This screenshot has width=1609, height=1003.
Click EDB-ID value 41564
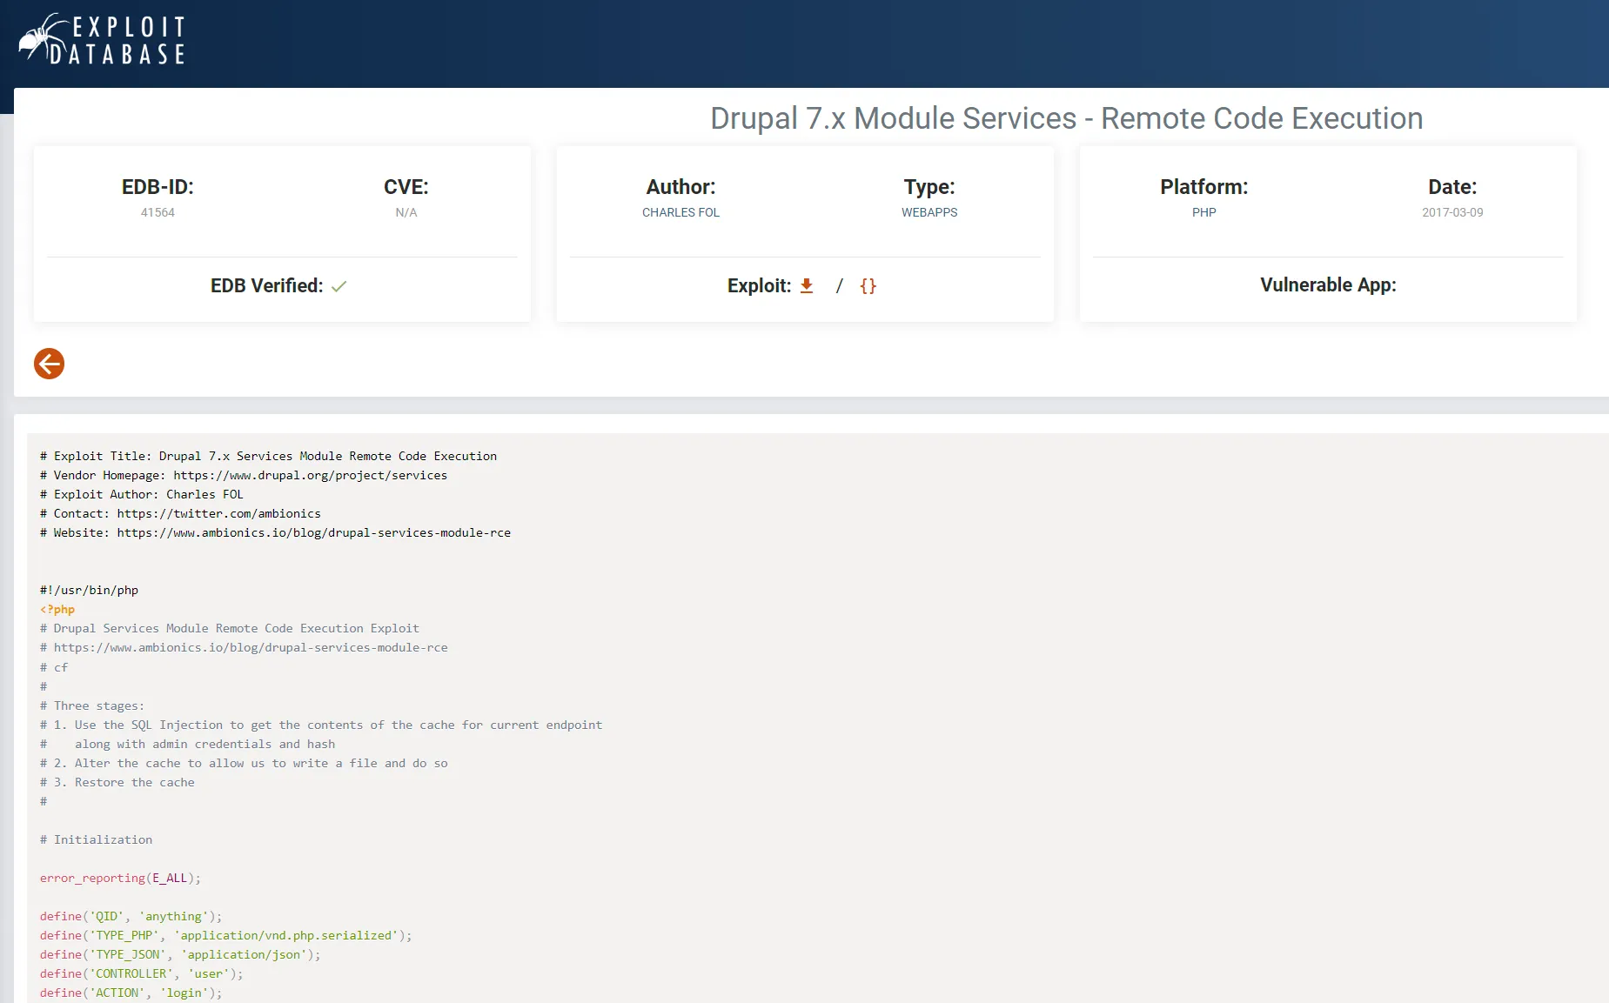pos(158,212)
